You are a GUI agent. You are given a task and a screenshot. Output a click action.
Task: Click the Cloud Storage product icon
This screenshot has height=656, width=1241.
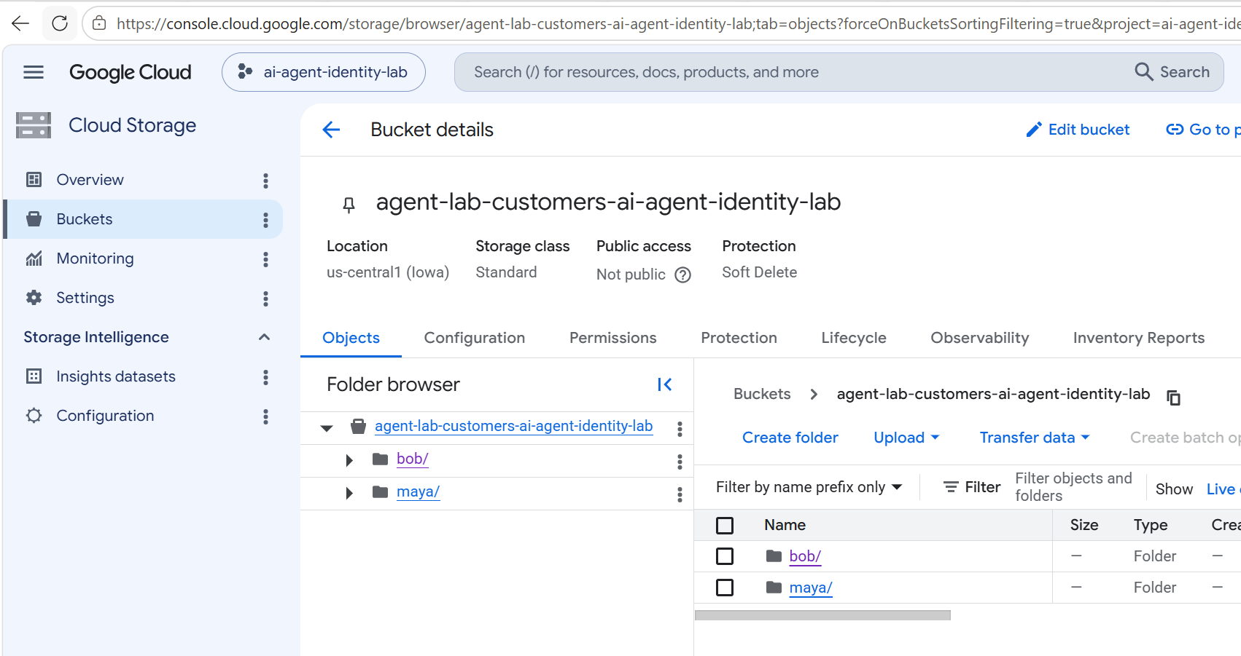(x=34, y=125)
